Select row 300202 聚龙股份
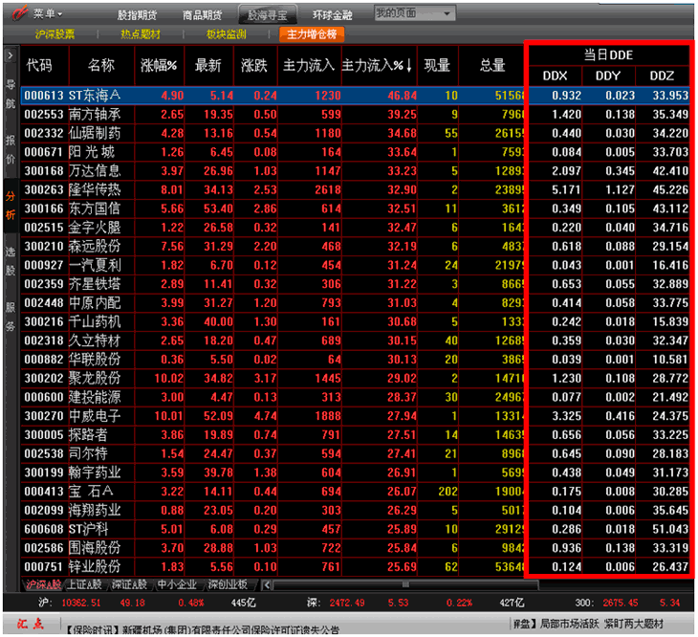The image size is (698, 637). [356, 379]
